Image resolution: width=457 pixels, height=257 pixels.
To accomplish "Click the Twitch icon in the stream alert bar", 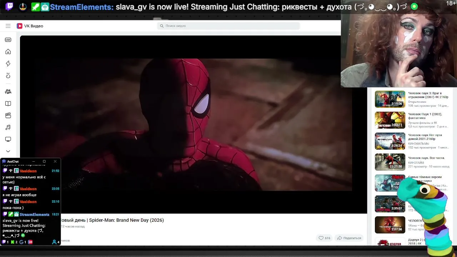I will pyautogui.click(x=10, y=6).
